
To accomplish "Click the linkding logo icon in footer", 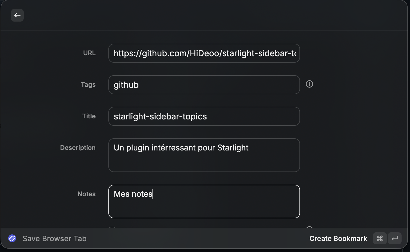I will point(12,238).
